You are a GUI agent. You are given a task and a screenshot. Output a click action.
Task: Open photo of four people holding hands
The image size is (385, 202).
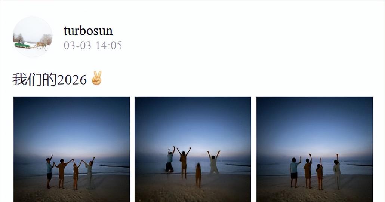tap(72, 149)
